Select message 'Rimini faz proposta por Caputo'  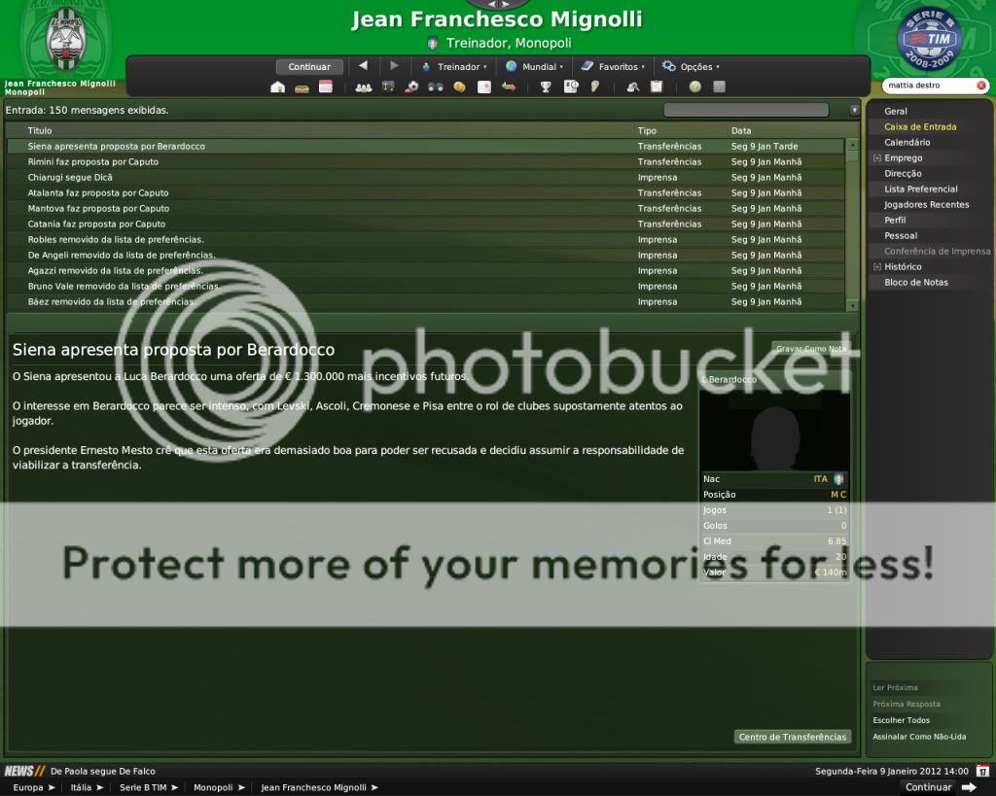point(93,162)
